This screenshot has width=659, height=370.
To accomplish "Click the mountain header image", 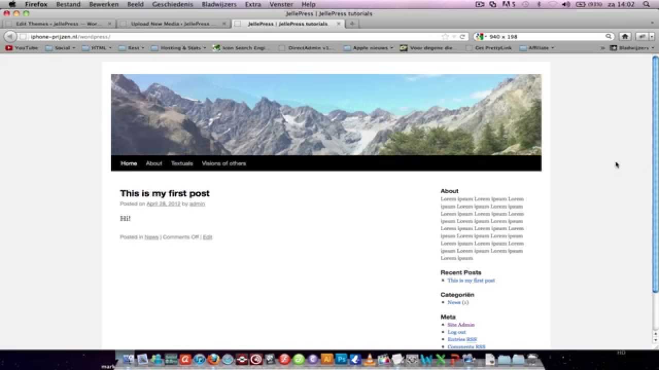I will tap(326, 115).
